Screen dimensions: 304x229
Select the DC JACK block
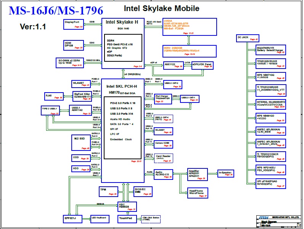point(248,38)
